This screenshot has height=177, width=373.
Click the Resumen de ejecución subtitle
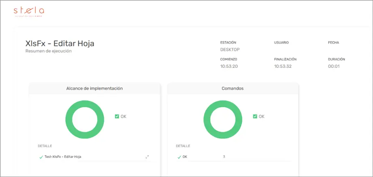click(x=49, y=51)
